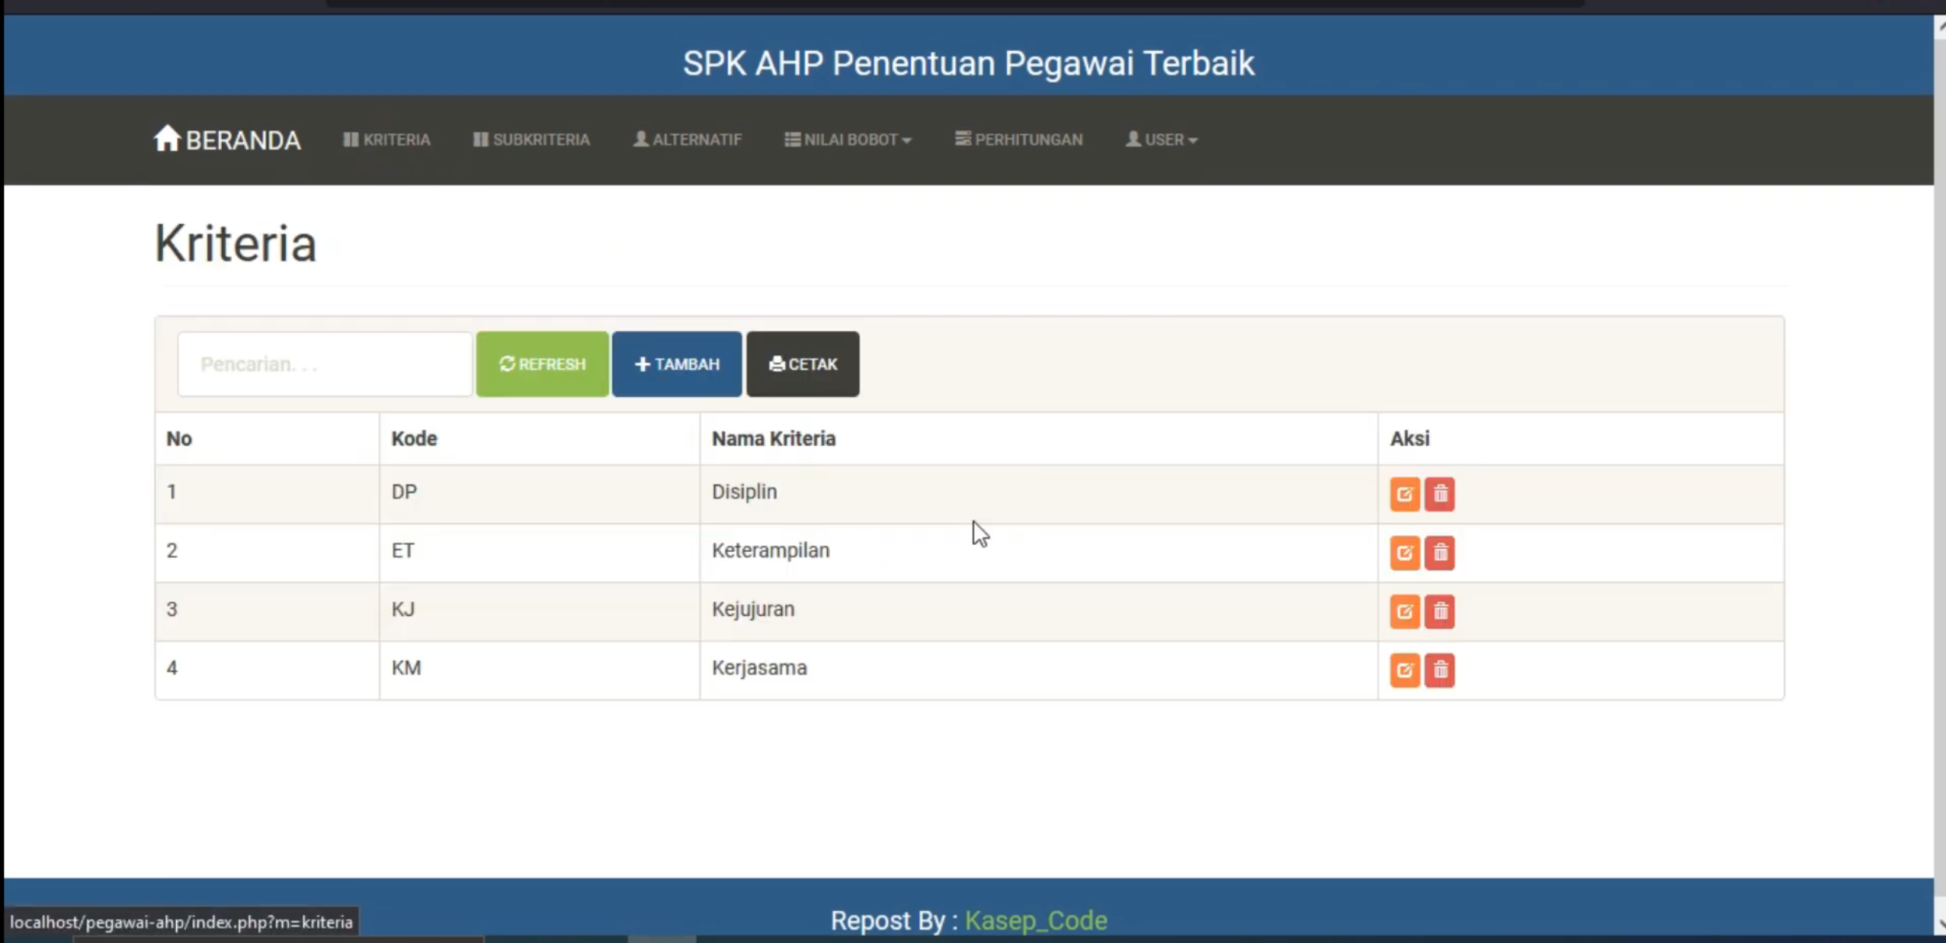This screenshot has width=1946, height=943.
Task: Expand the User dropdown menu
Action: pos(1161,140)
